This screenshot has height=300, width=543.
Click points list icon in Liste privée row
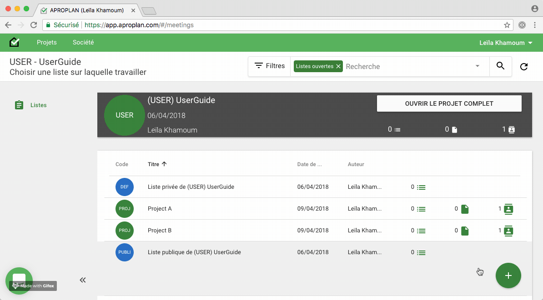click(x=421, y=187)
